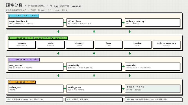Select the audio_mode box
The image size is (188, 105).
pyautogui.click(x=94, y=89)
